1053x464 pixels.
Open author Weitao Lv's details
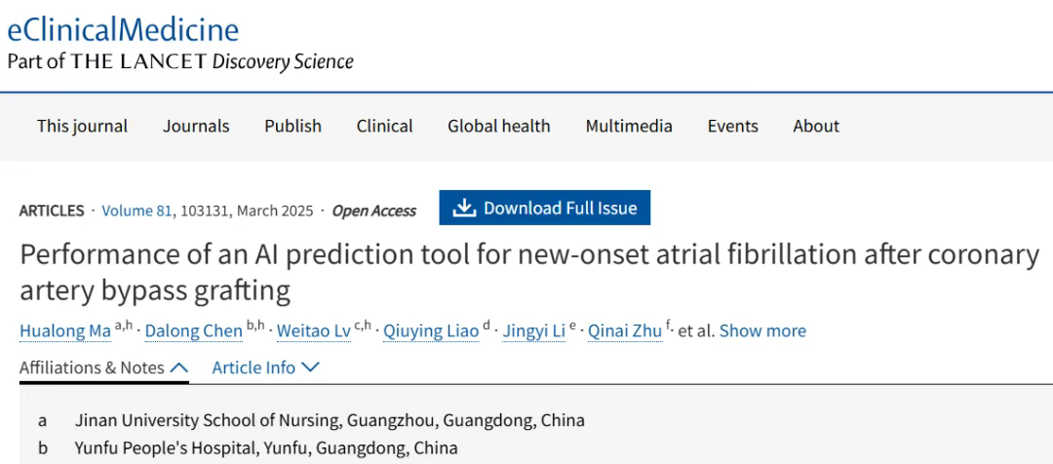click(314, 331)
